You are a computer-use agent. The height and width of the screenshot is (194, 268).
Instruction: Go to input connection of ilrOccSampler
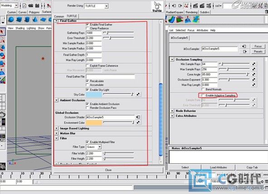(x=244, y=46)
